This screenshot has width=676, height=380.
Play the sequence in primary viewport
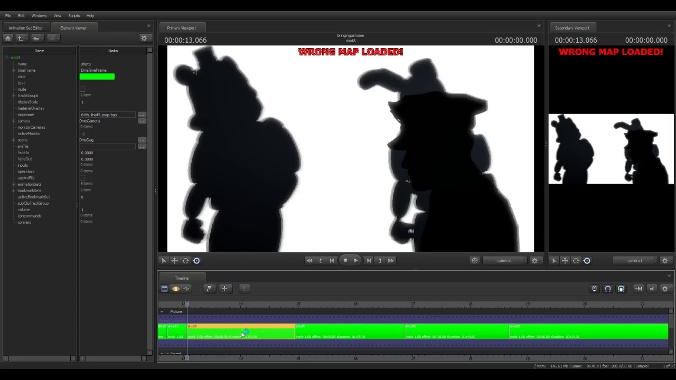[x=356, y=260]
